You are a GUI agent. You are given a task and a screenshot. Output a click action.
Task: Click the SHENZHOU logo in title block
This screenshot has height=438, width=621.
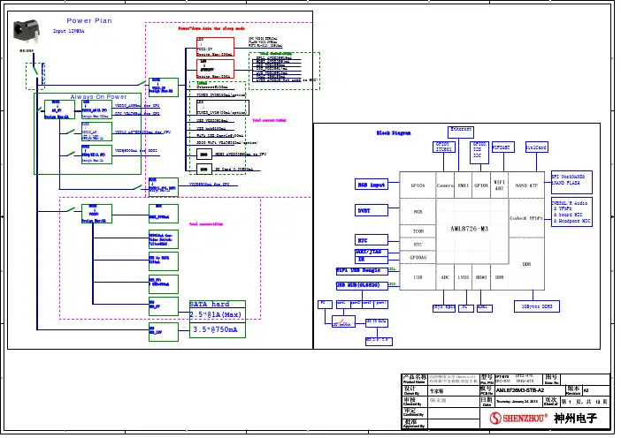518,418
